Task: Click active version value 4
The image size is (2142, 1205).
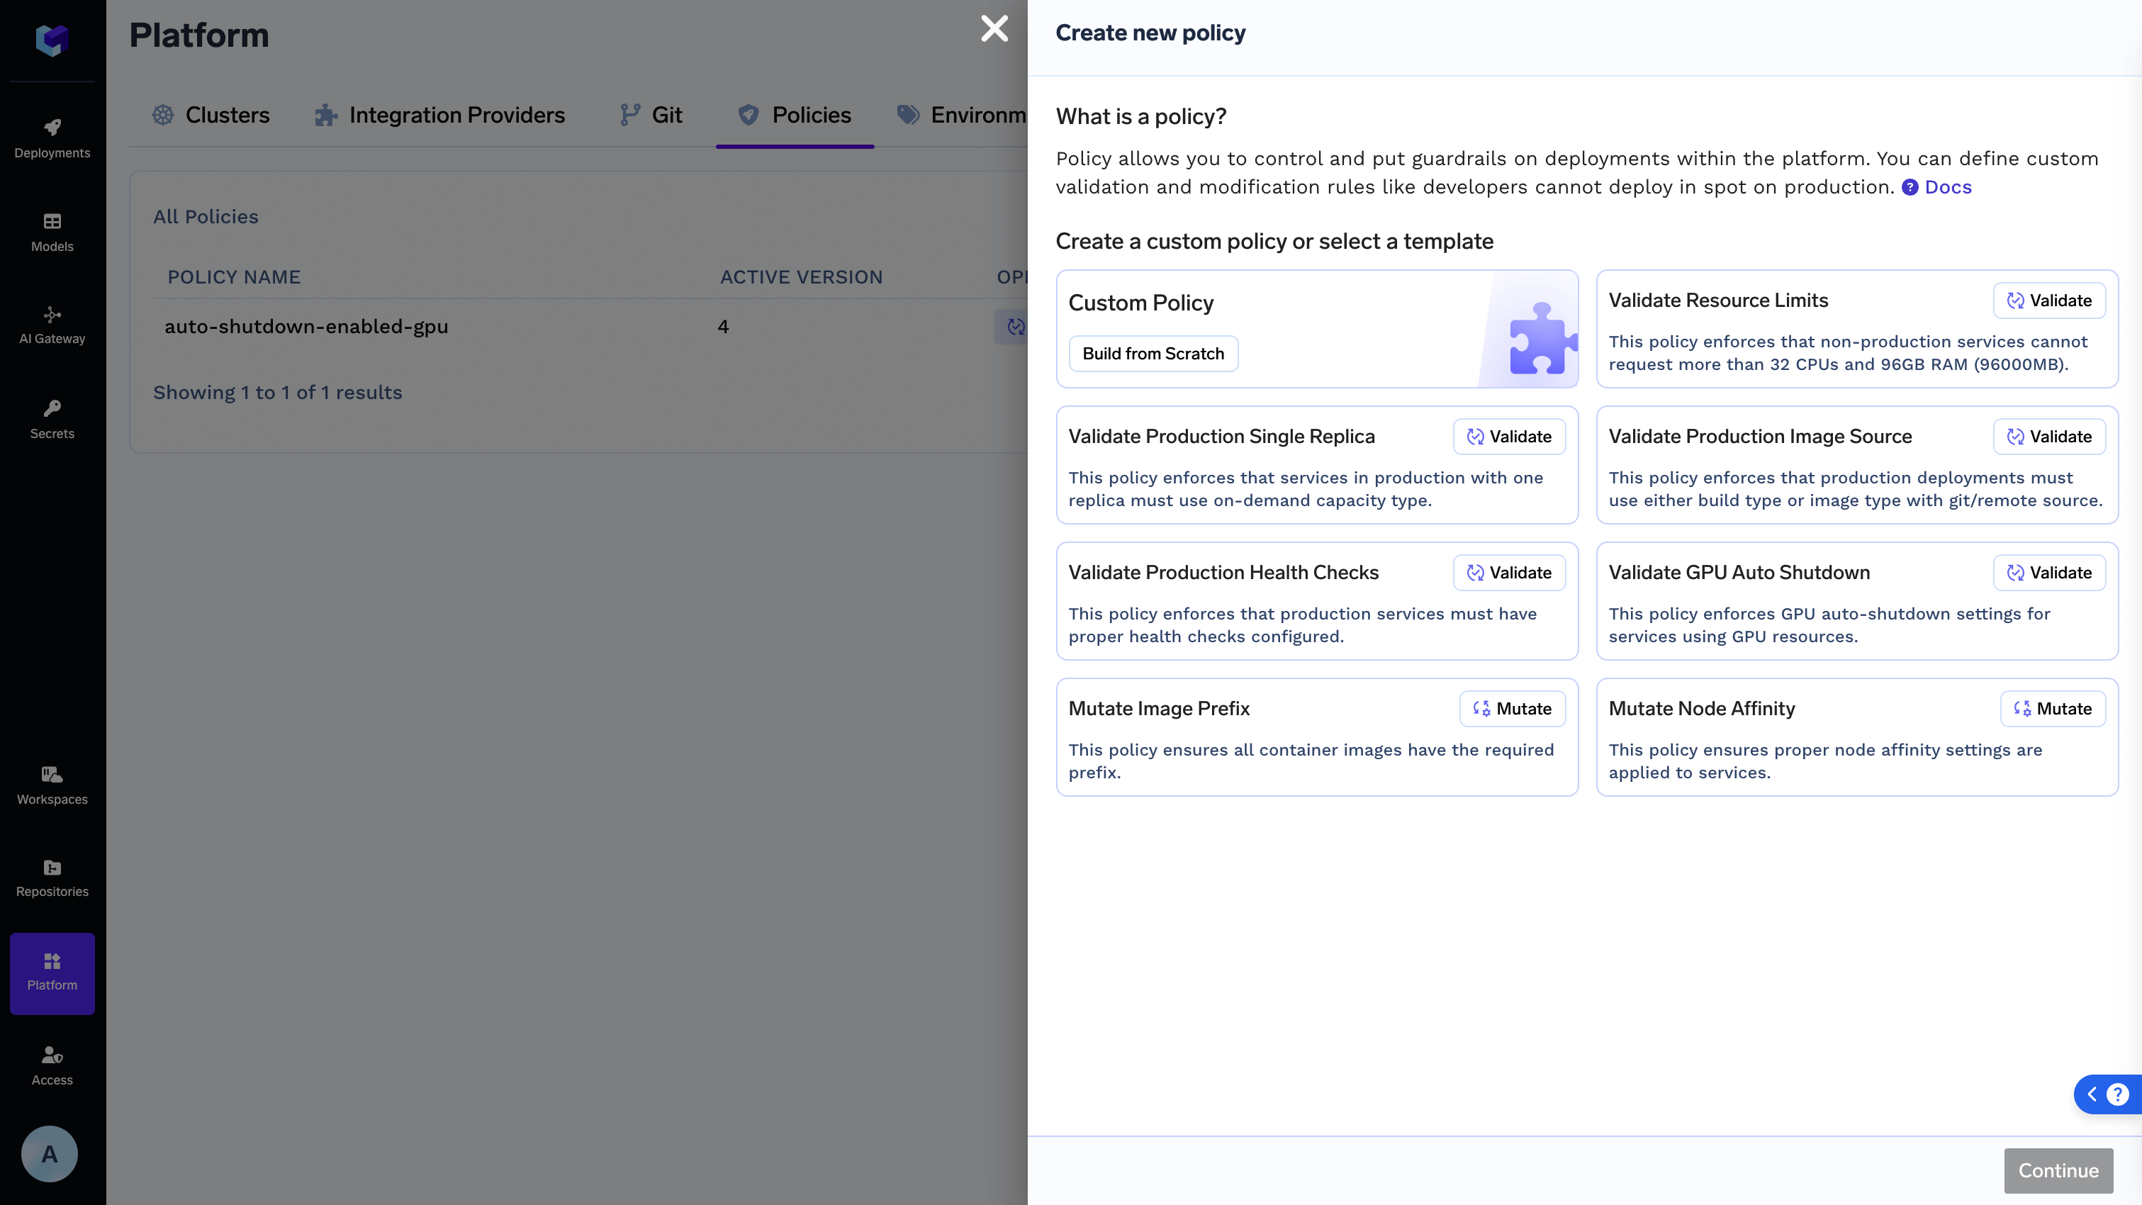Action: [x=724, y=327]
